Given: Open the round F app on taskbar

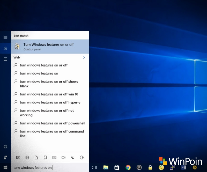Looking at the screenshot, I should 139,168.
